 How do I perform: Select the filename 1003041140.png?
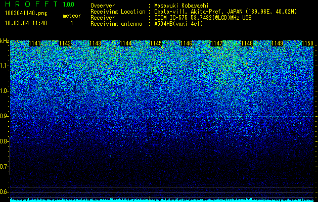click(26, 13)
